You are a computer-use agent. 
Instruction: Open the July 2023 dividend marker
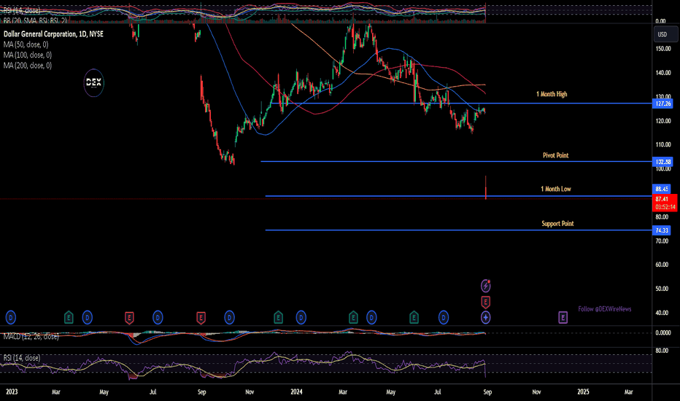pos(158,318)
